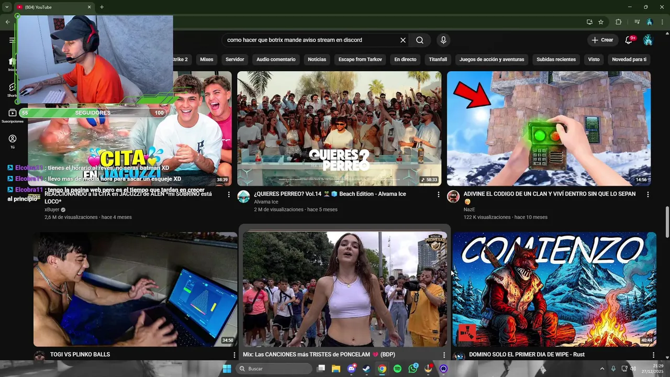The width and height of the screenshot is (670, 377).
Task: Open options menu for PONCELAM mix
Action: [444, 355]
